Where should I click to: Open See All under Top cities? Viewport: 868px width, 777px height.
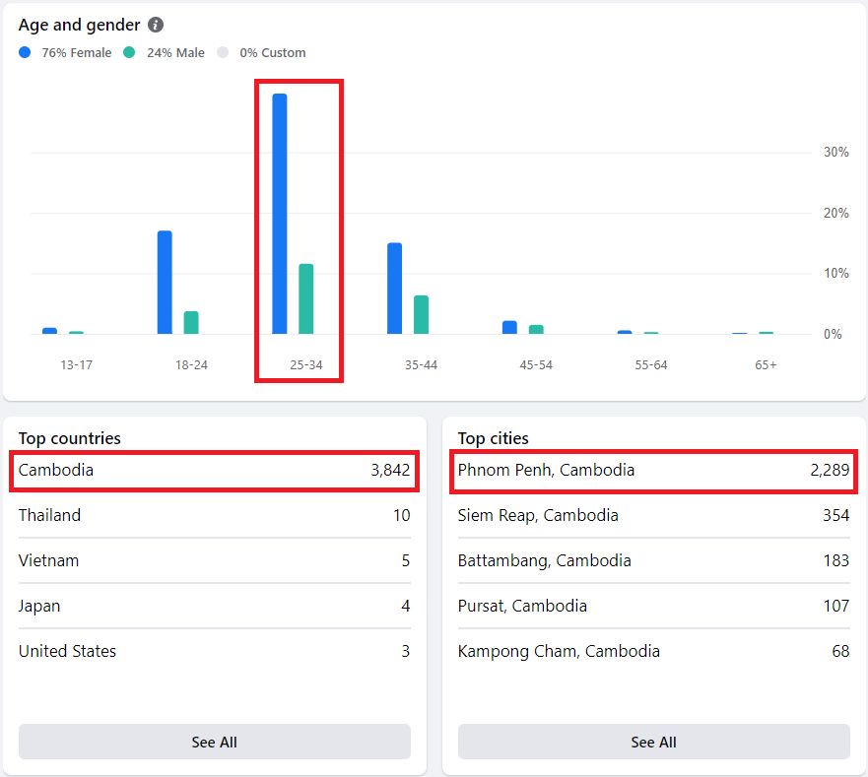(654, 742)
